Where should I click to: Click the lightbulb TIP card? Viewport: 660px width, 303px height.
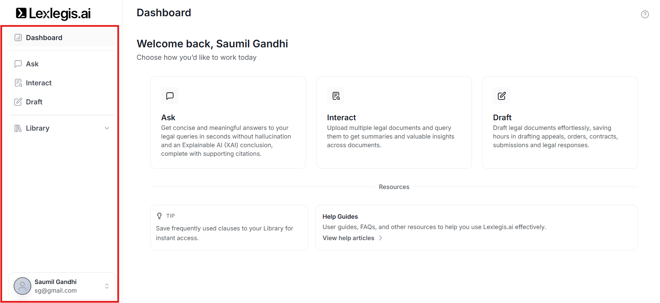[x=229, y=227]
